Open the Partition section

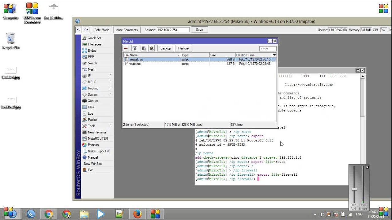pyautogui.click(x=93, y=145)
